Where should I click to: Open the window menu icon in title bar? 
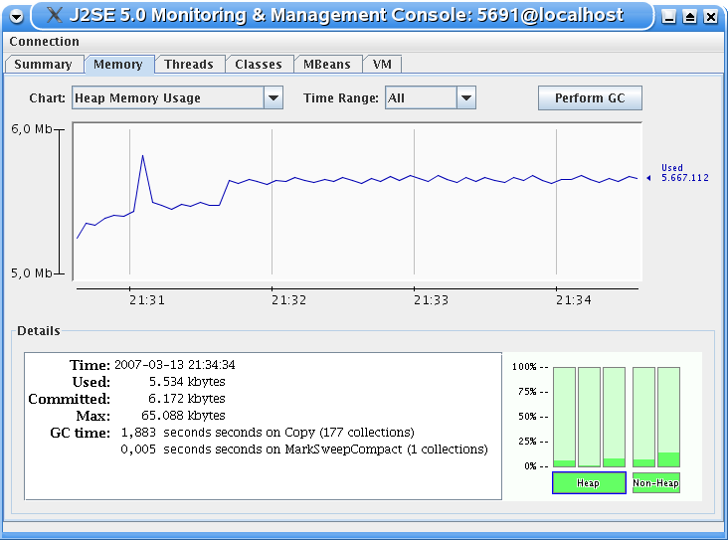(16, 17)
